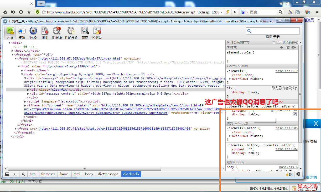This screenshot has height=192, width=321.
Task: Open the 资源 (Resources) panel
Action: 22,33
